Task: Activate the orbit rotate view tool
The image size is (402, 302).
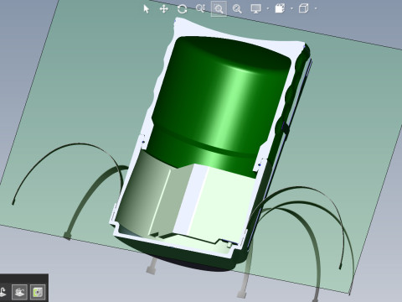Action: (x=182, y=9)
